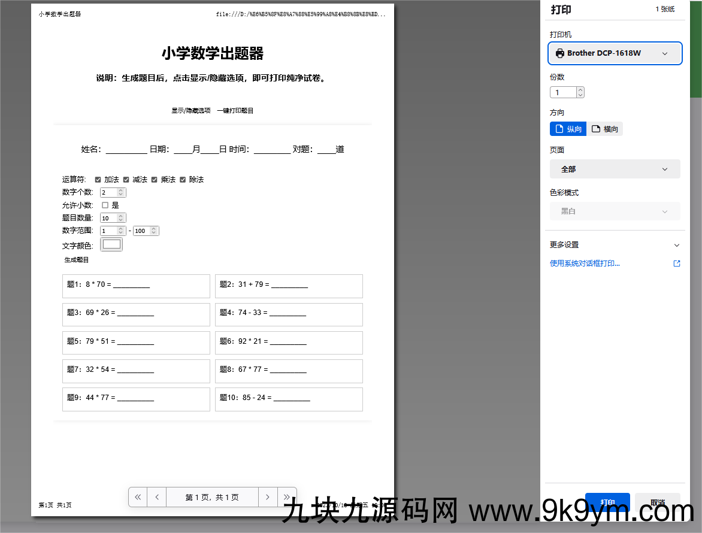Open the 文字颜色 text color swatch
Screen dimensions: 702x533
point(111,244)
